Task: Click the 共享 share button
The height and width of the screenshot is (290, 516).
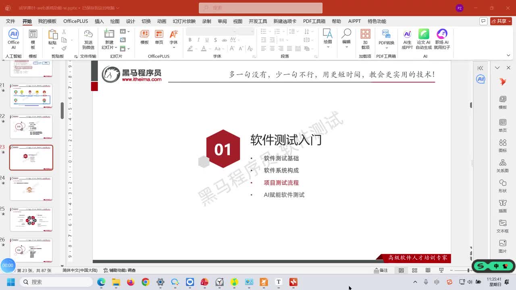Action: [501, 21]
